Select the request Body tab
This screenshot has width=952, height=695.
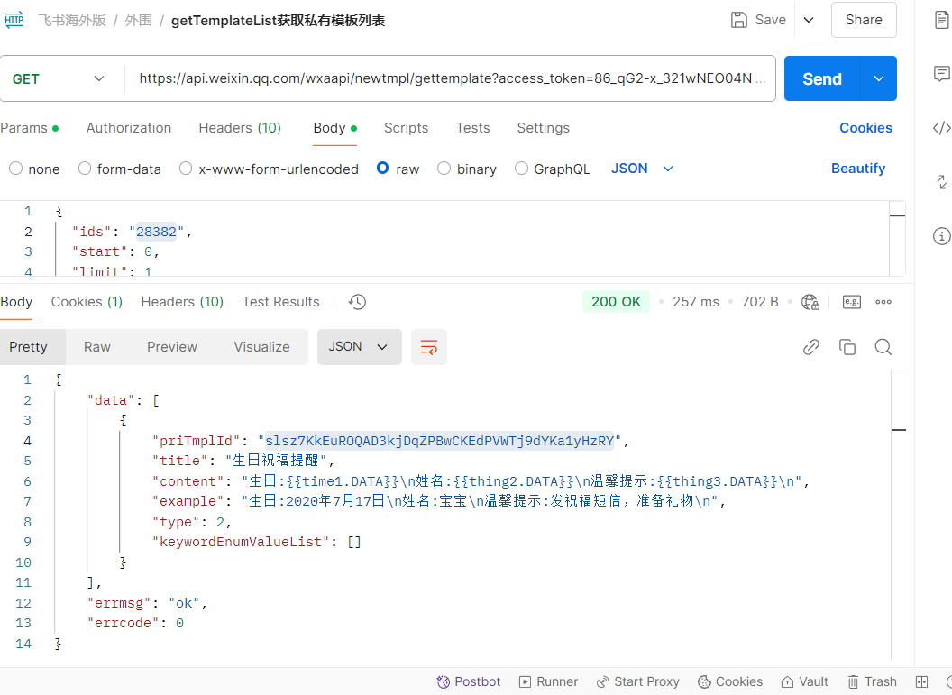click(335, 128)
